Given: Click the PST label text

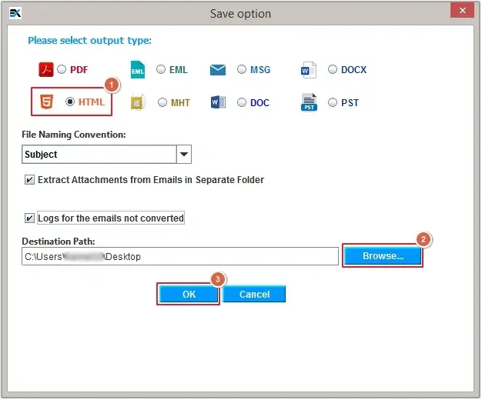Looking at the screenshot, I should [x=350, y=102].
